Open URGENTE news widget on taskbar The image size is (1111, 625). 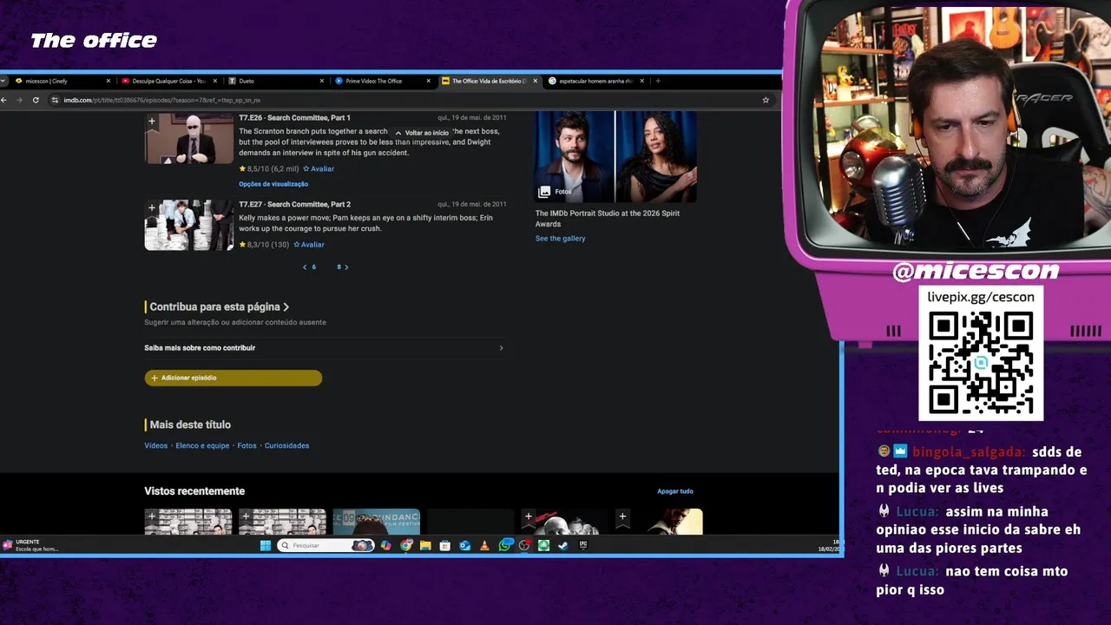(31, 545)
